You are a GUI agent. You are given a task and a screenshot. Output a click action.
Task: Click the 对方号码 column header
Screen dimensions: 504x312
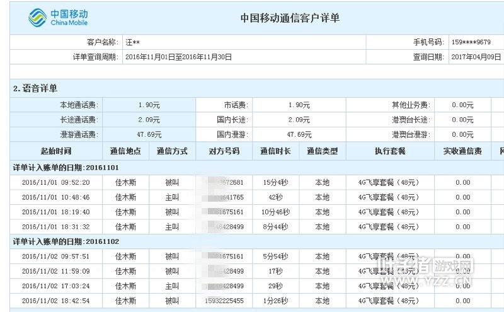224,151
